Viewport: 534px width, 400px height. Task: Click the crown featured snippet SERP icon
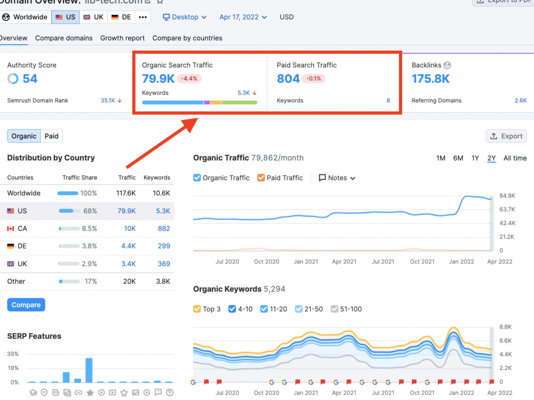(124, 393)
